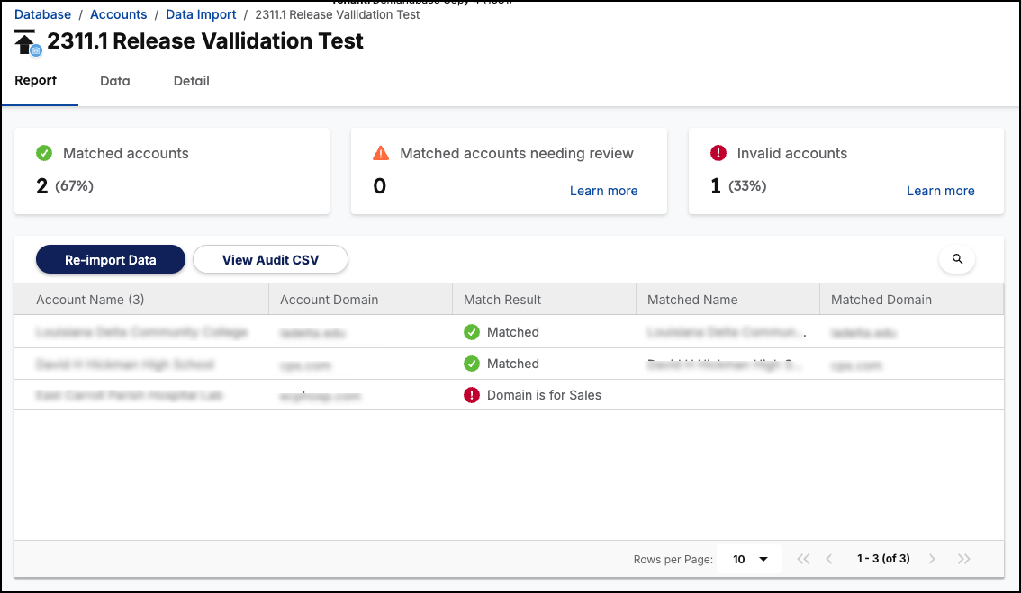Switch to the Data tab
Image resolution: width=1021 pixels, height=593 pixels.
[x=115, y=81]
